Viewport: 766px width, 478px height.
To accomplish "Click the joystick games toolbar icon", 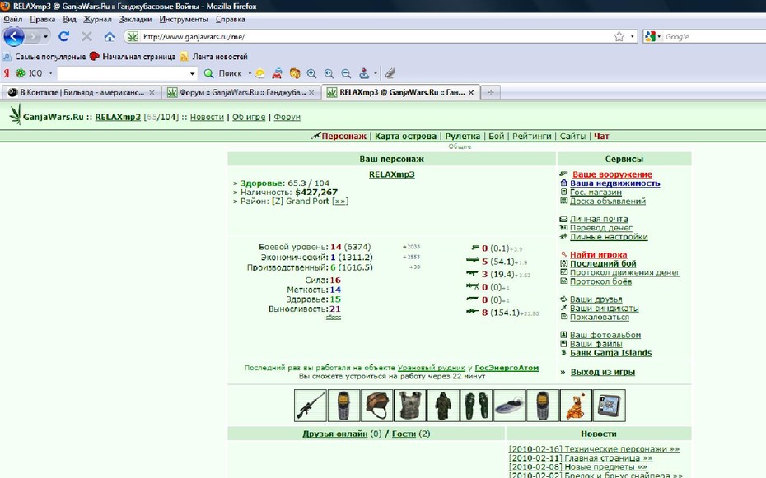I will (364, 74).
